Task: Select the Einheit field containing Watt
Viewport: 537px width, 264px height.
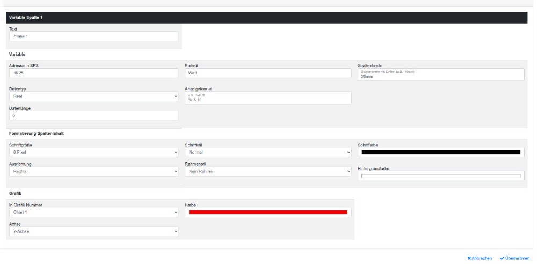Action: pos(267,73)
